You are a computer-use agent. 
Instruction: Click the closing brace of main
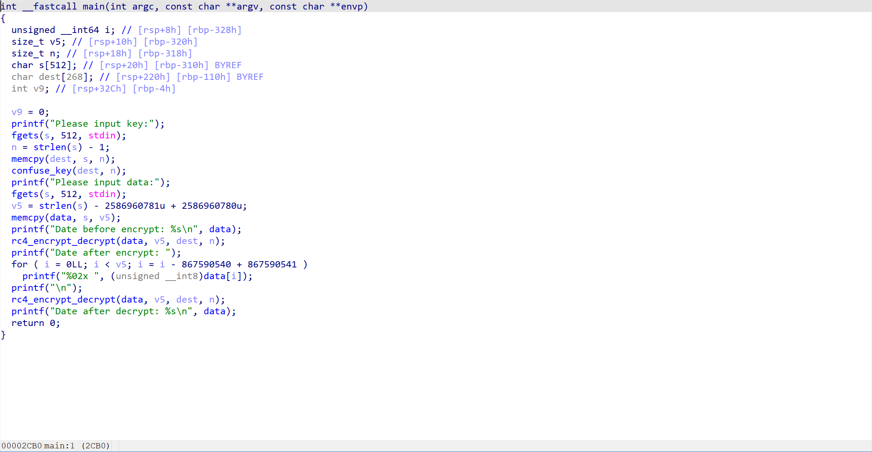[3, 335]
